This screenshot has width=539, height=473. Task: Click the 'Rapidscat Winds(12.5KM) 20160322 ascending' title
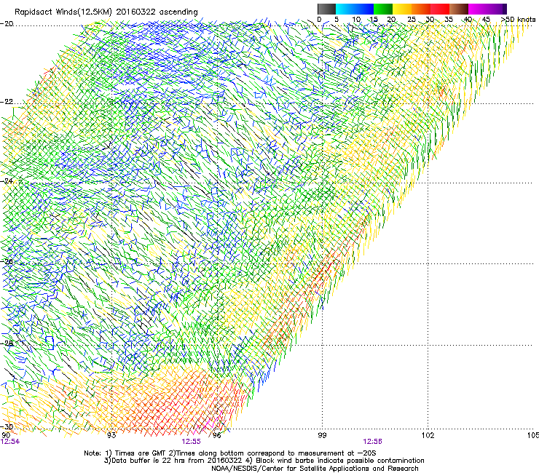106,12
